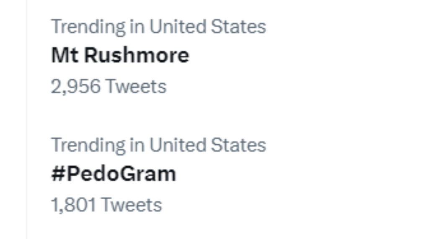This screenshot has height=239, width=429.
Task: Click 'Trending' word above #PedoGram
Action: (x=88, y=146)
